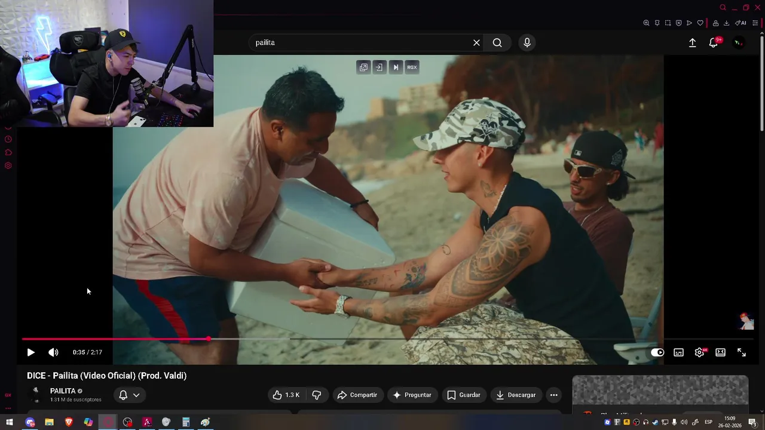Like the video (1.3 K)

pos(286,395)
